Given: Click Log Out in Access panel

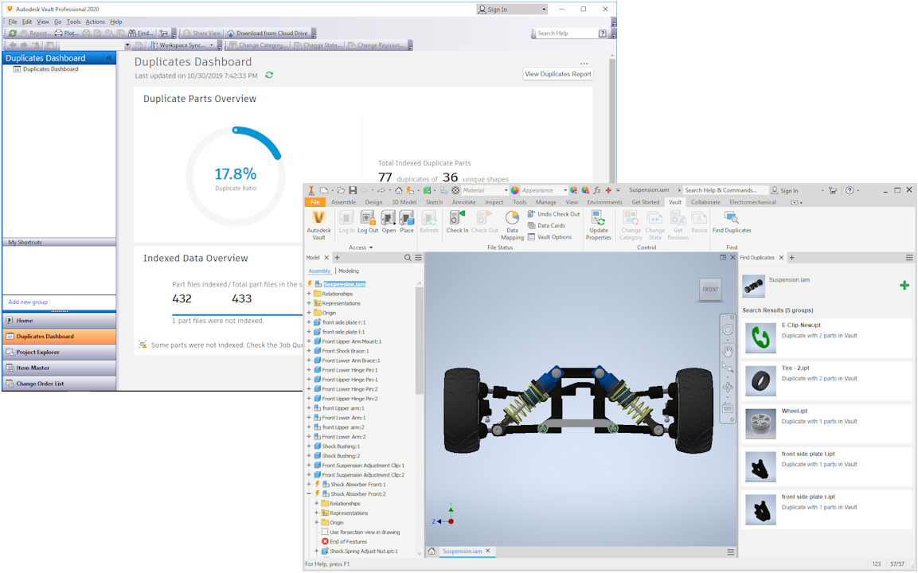Looking at the screenshot, I should point(368,223).
